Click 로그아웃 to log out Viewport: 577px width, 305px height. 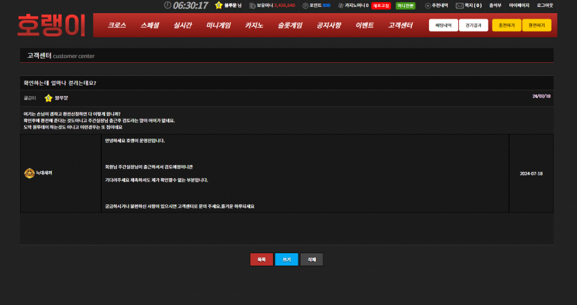tap(545, 6)
